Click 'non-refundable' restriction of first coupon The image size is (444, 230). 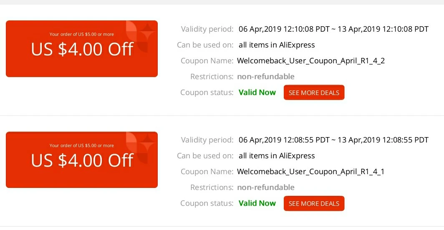(x=266, y=77)
